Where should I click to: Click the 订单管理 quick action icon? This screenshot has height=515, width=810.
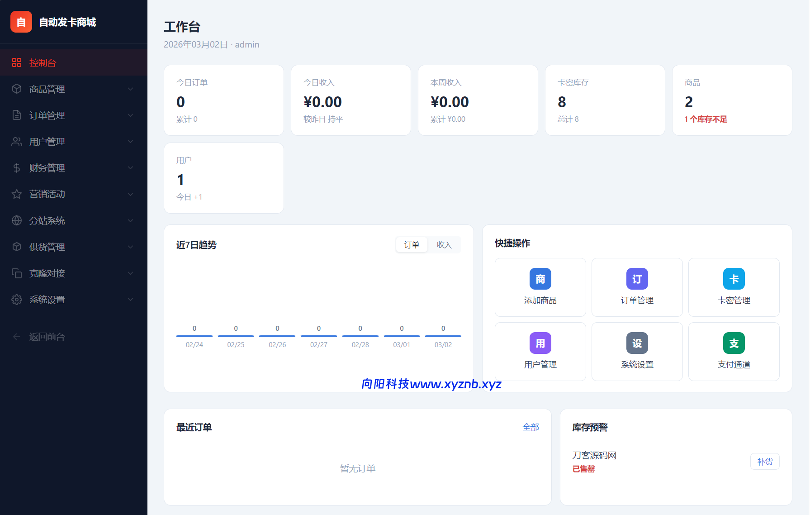pyautogui.click(x=637, y=279)
